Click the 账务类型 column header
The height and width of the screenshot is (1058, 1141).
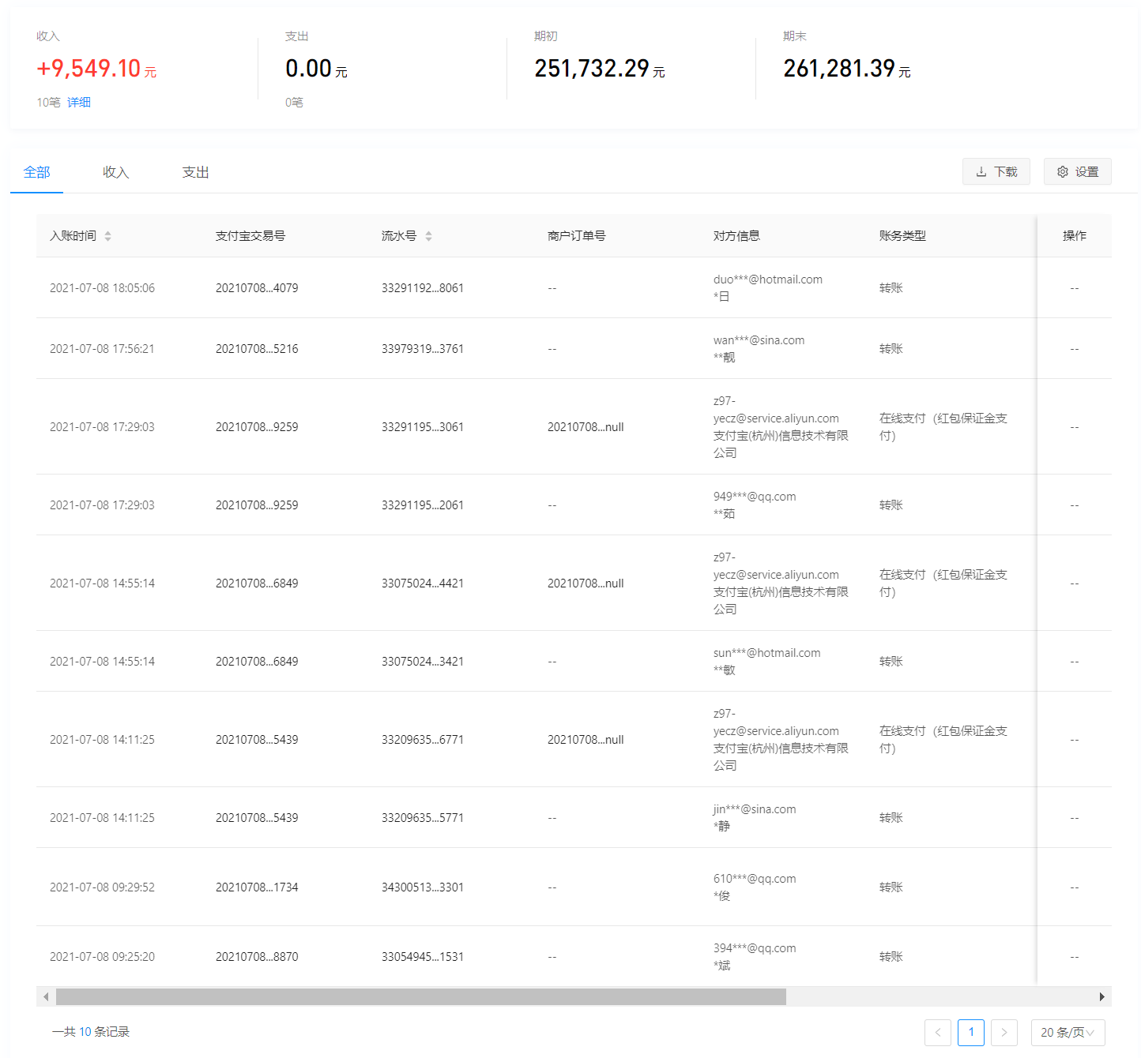click(902, 236)
